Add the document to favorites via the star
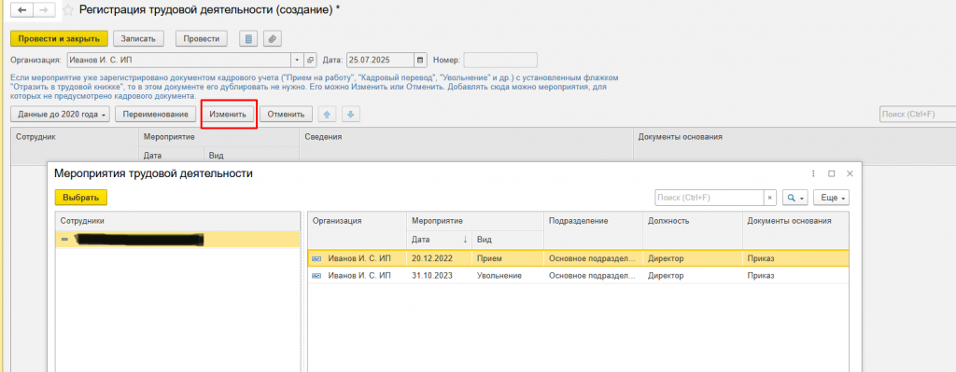This screenshot has height=372, width=956. 69,10
